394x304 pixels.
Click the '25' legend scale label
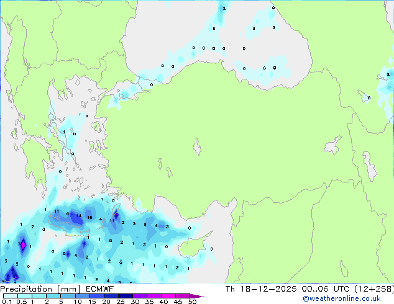coord(121,302)
